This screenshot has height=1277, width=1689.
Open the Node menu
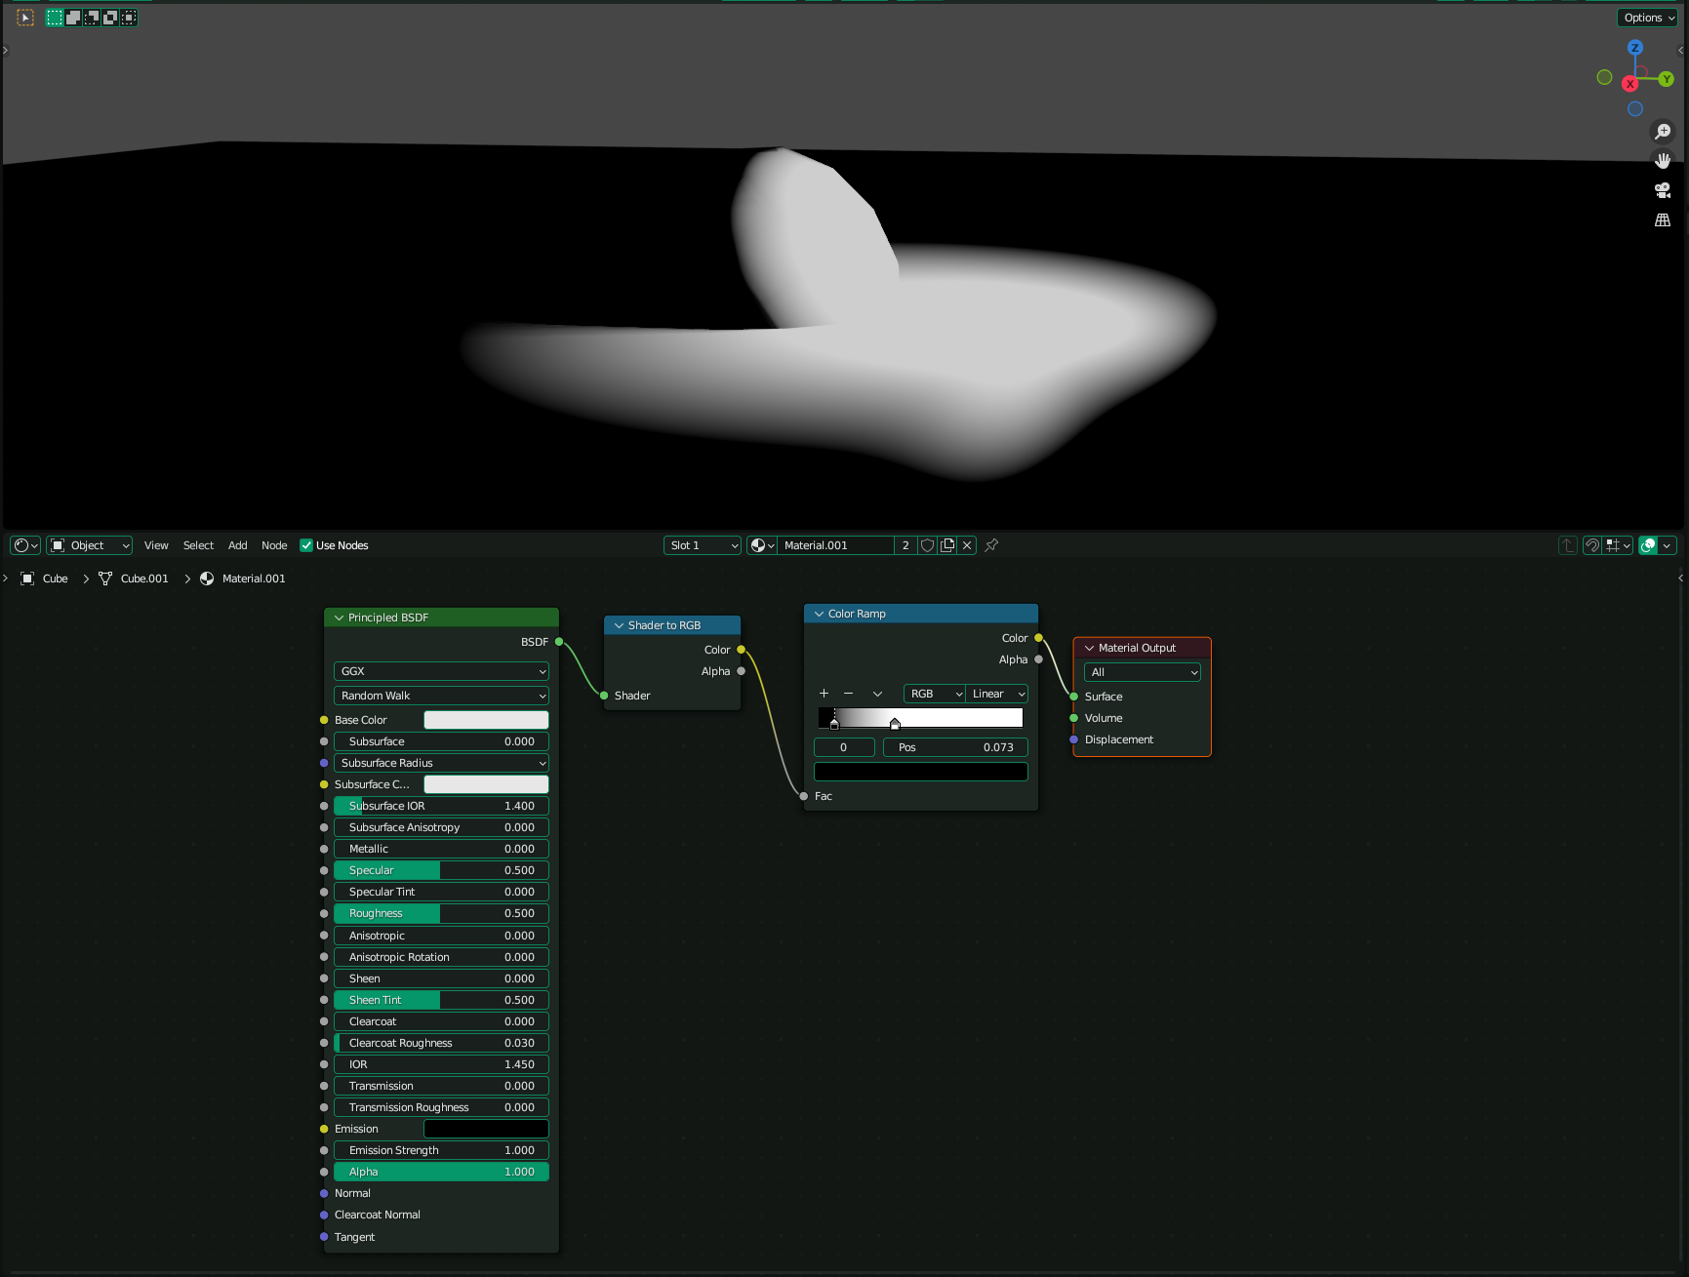pos(274,545)
